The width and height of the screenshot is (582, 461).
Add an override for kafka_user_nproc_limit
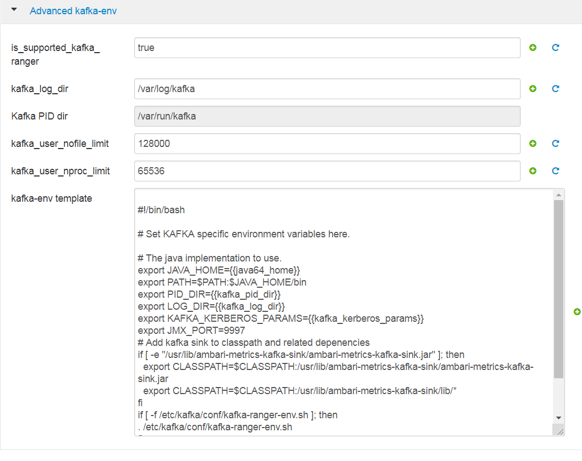[x=533, y=170]
